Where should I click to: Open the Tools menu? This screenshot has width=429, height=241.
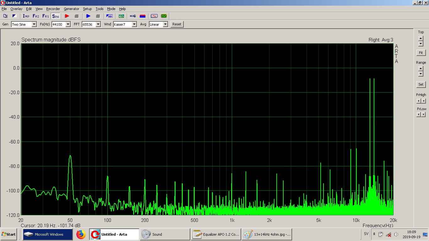click(x=100, y=9)
